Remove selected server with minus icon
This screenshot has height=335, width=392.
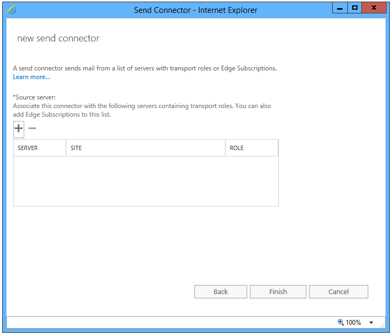(32, 129)
